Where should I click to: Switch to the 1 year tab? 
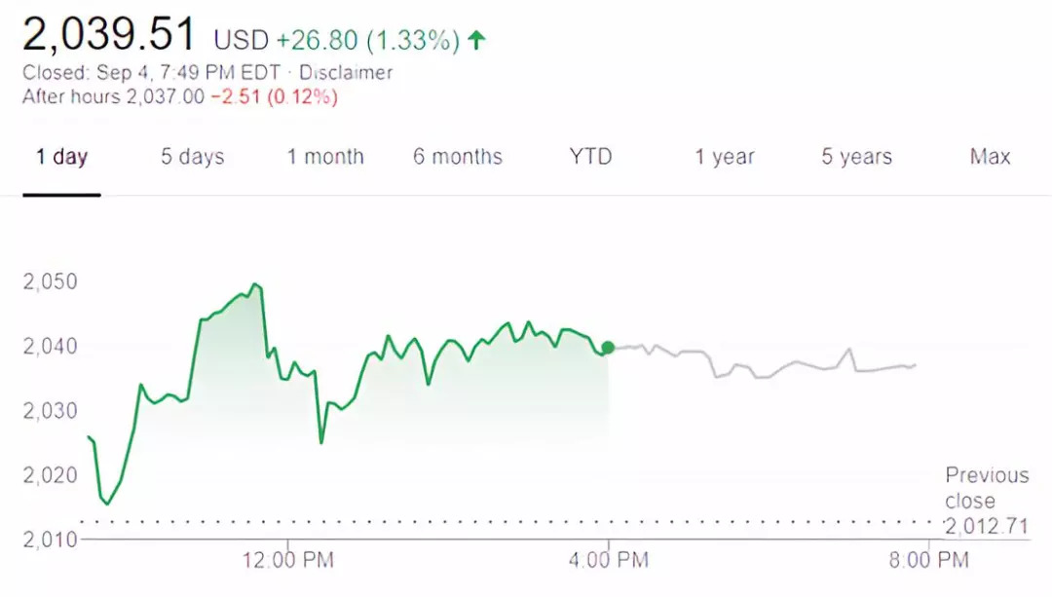coord(725,157)
